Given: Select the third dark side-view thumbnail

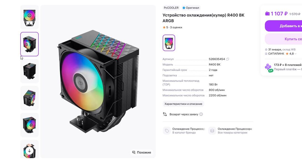Looking at the screenshot, I should (29, 71).
